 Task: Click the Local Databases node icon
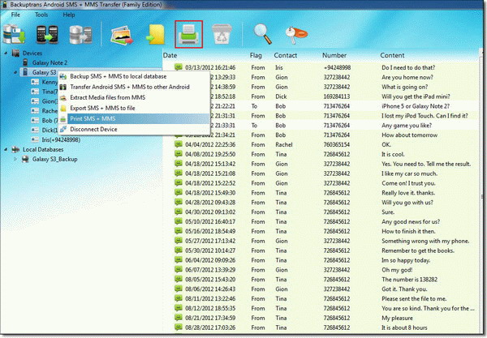(x=15, y=149)
